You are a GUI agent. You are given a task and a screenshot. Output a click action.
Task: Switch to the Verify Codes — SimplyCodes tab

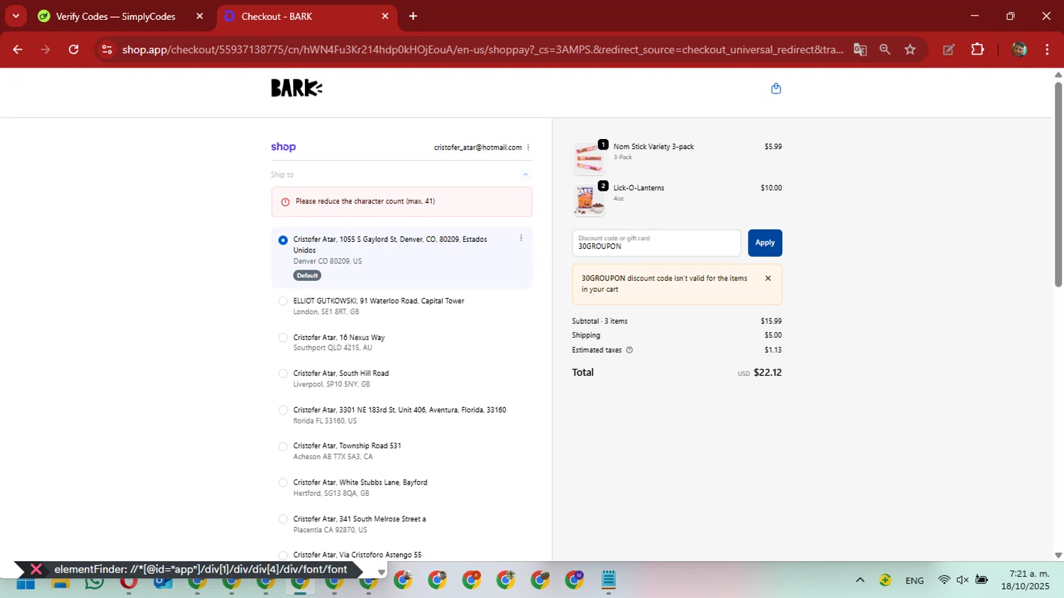coord(116,16)
